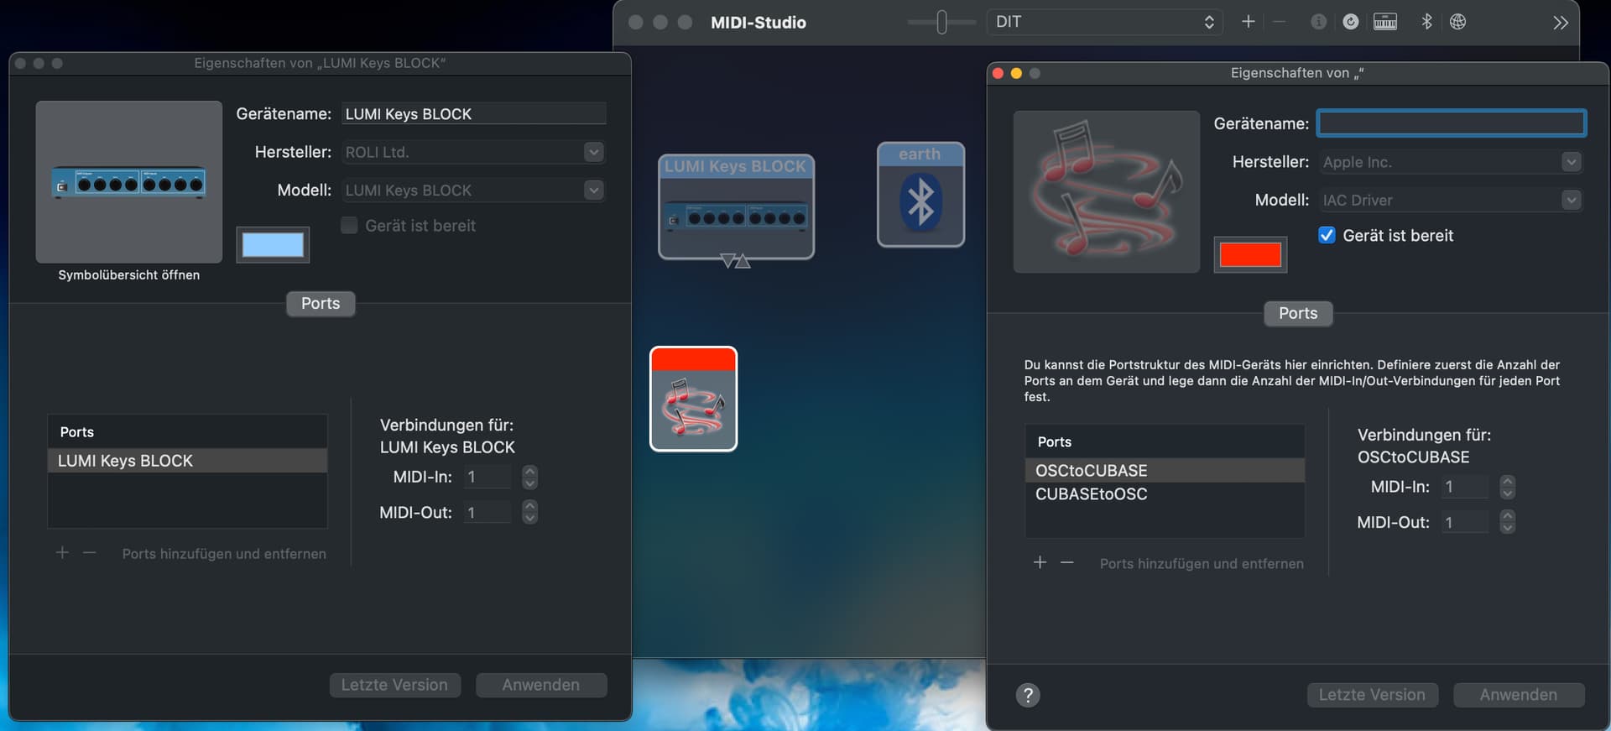Select the earth Bluetooth device in the studio
Image resolution: width=1611 pixels, height=731 pixels.
click(920, 195)
